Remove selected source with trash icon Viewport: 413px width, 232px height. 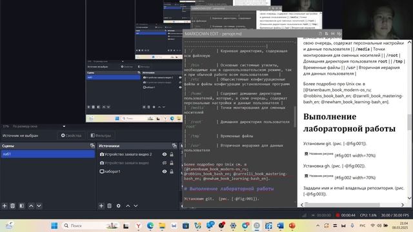[109, 206]
